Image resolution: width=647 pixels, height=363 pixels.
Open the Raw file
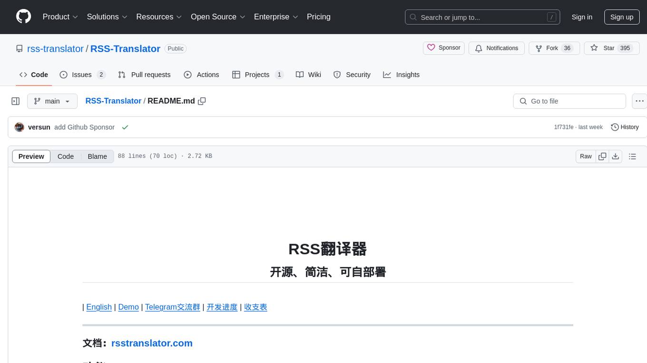coord(586,156)
